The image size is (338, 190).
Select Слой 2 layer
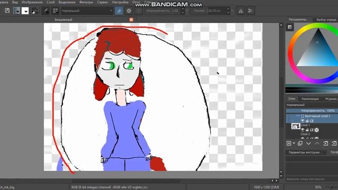coord(305,134)
